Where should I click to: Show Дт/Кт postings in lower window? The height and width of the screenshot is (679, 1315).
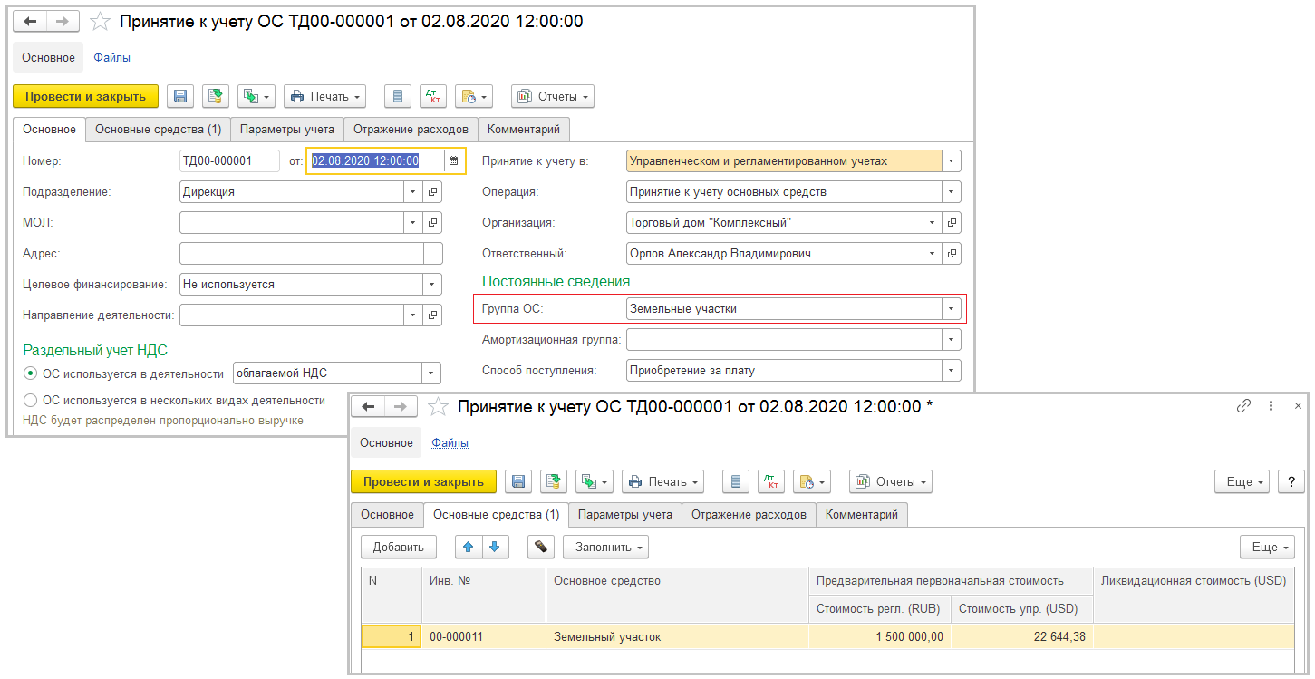tap(770, 481)
